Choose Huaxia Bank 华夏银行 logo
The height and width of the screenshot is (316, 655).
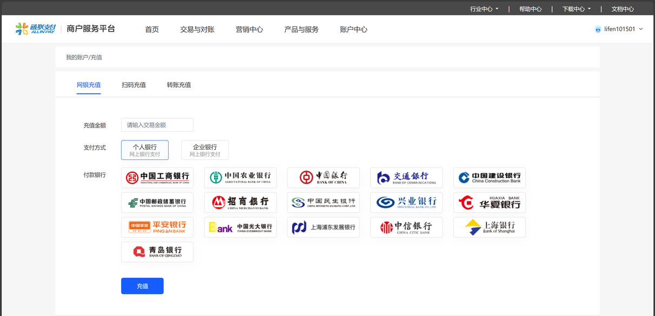click(489, 203)
